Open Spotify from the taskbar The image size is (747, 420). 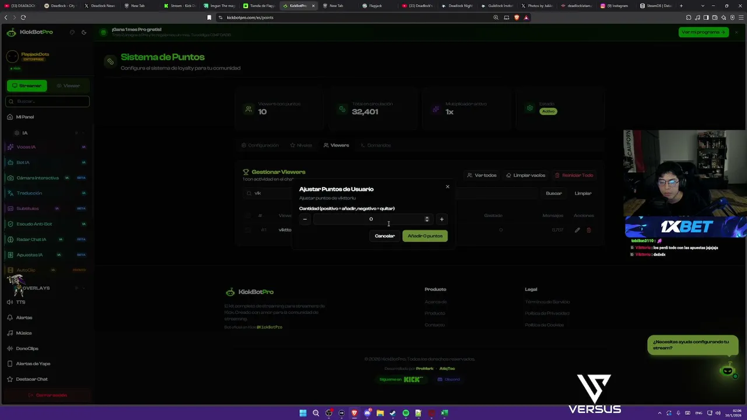pyautogui.click(x=406, y=413)
